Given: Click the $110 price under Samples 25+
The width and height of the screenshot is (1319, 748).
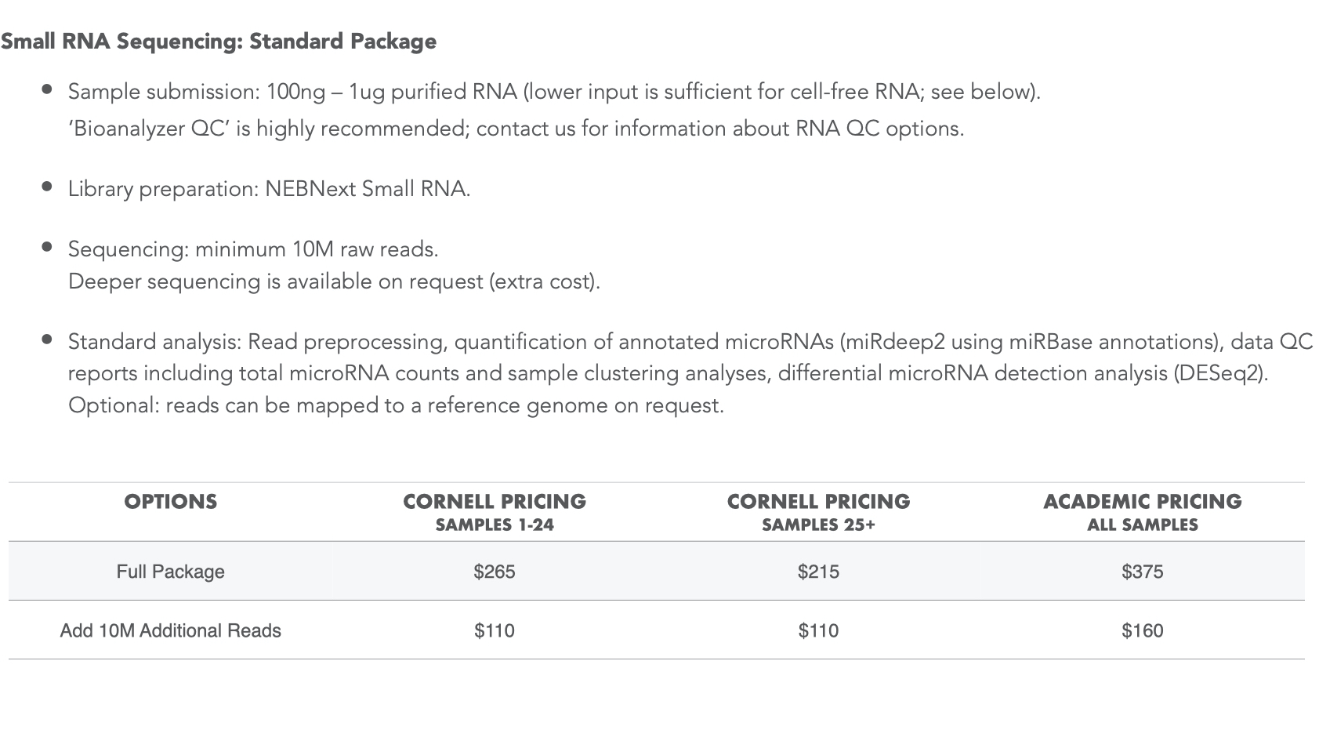Looking at the screenshot, I should tap(818, 630).
